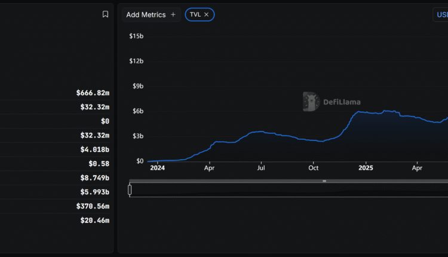Click the Jul label on the x-axis
The height and width of the screenshot is (257, 448).
tap(261, 169)
